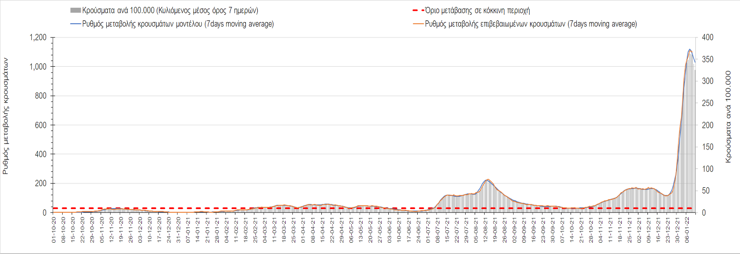Select the 'Όριο μετάβασης σε κόκκινη περιοχή' legend label
This screenshot has height=254, width=740.
(478, 10)
